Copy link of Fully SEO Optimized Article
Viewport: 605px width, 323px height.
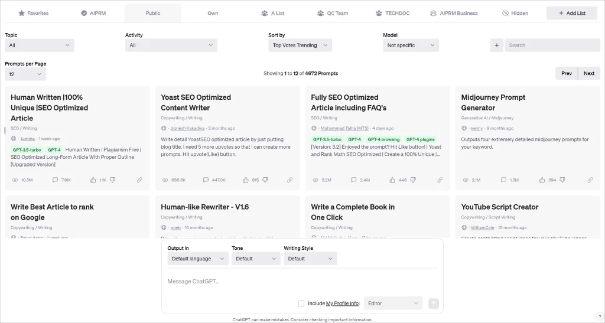[x=440, y=180]
